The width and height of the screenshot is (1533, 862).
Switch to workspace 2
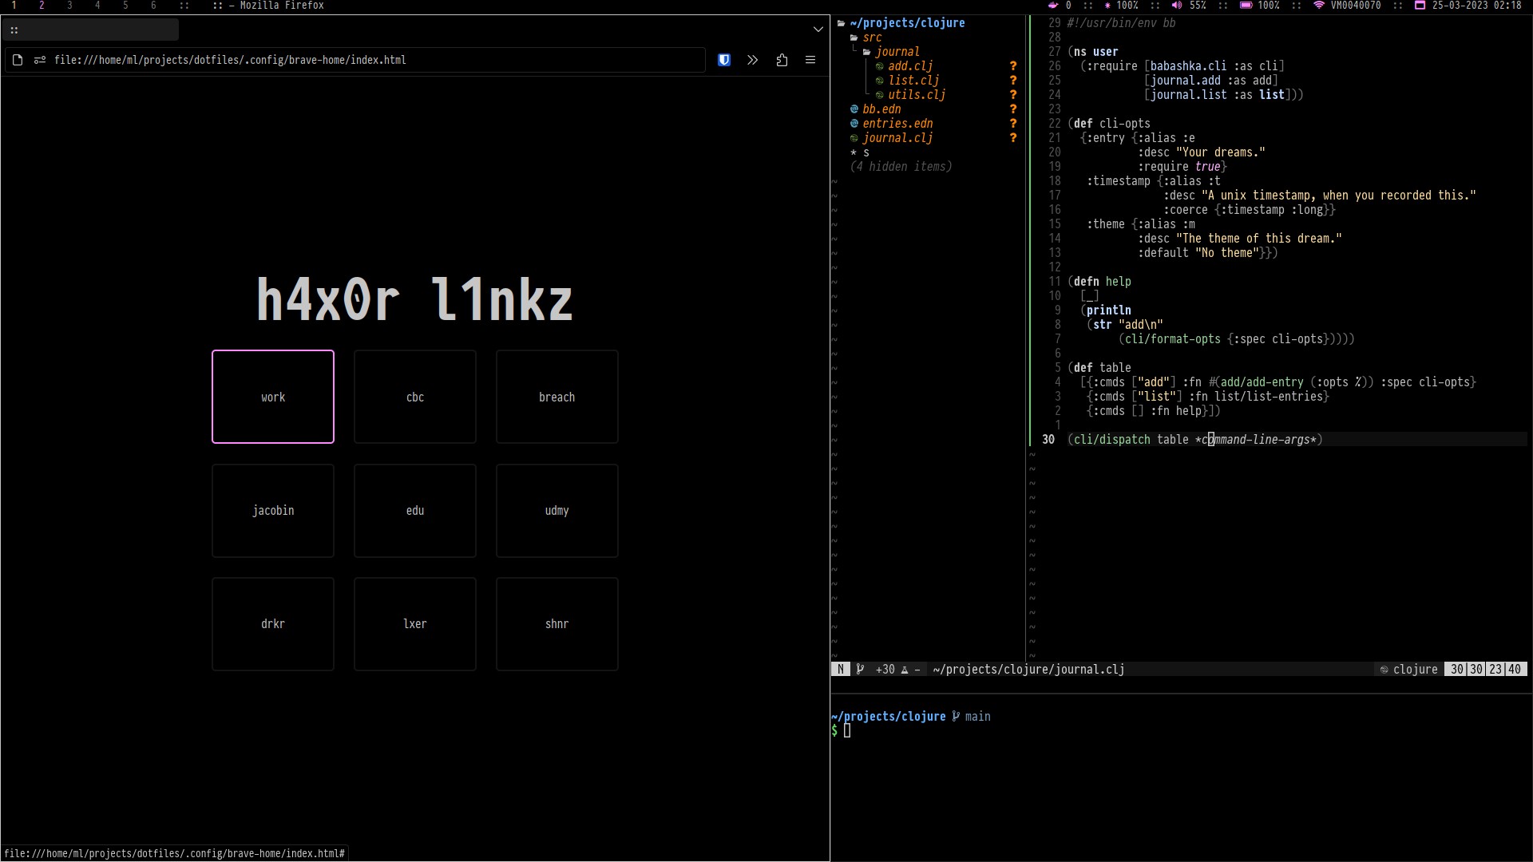[x=42, y=6]
